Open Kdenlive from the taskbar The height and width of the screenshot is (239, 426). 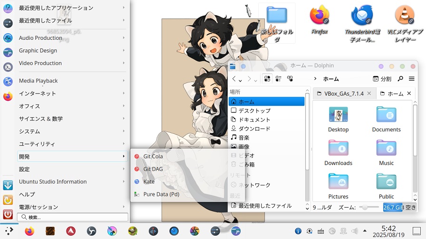point(153,231)
